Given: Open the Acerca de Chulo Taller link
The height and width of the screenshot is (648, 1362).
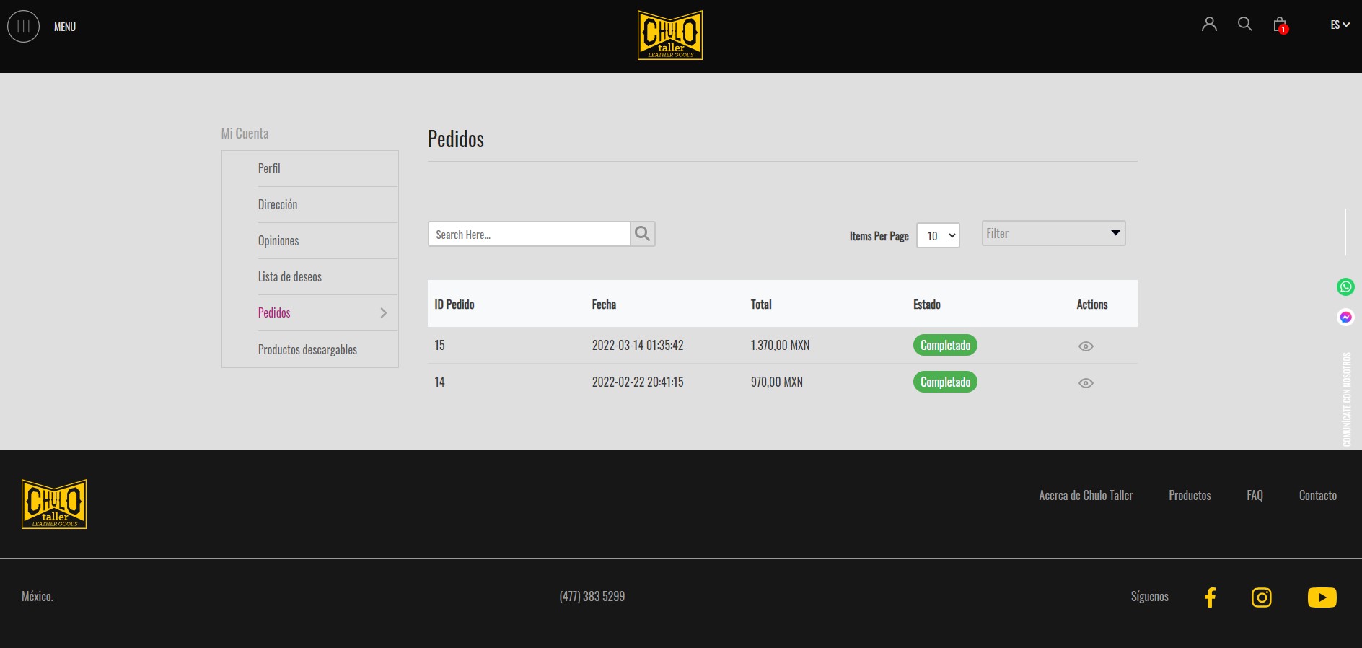Looking at the screenshot, I should point(1086,496).
